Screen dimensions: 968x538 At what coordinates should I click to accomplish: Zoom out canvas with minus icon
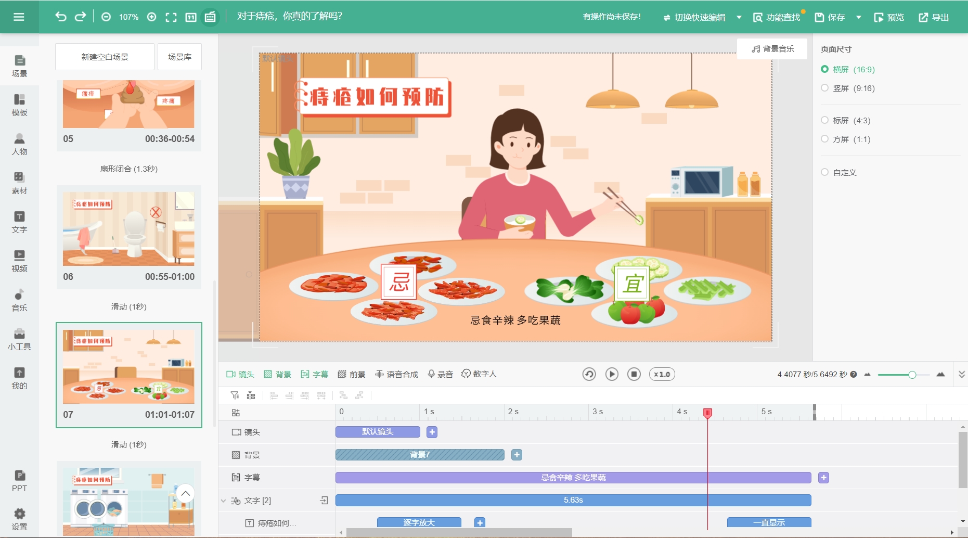pyautogui.click(x=106, y=17)
